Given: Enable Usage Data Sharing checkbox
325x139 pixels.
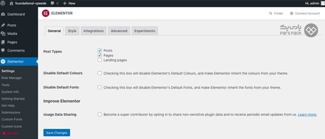Looking at the screenshot, I should (x=100, y=114).
